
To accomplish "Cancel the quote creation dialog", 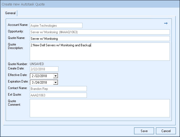I will click(x=166, y=131).
